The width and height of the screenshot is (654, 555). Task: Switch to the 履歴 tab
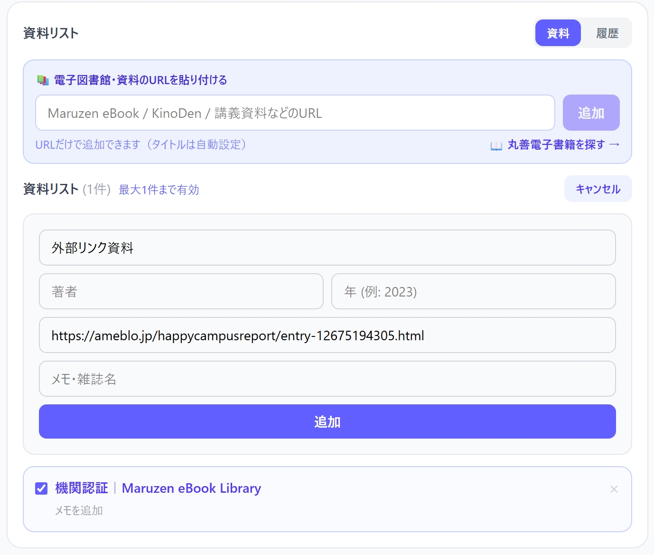pyautogui.click(x=607, y=33)
